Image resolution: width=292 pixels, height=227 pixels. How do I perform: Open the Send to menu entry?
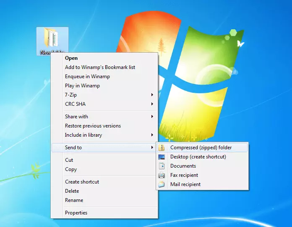[x=104, y=148]
